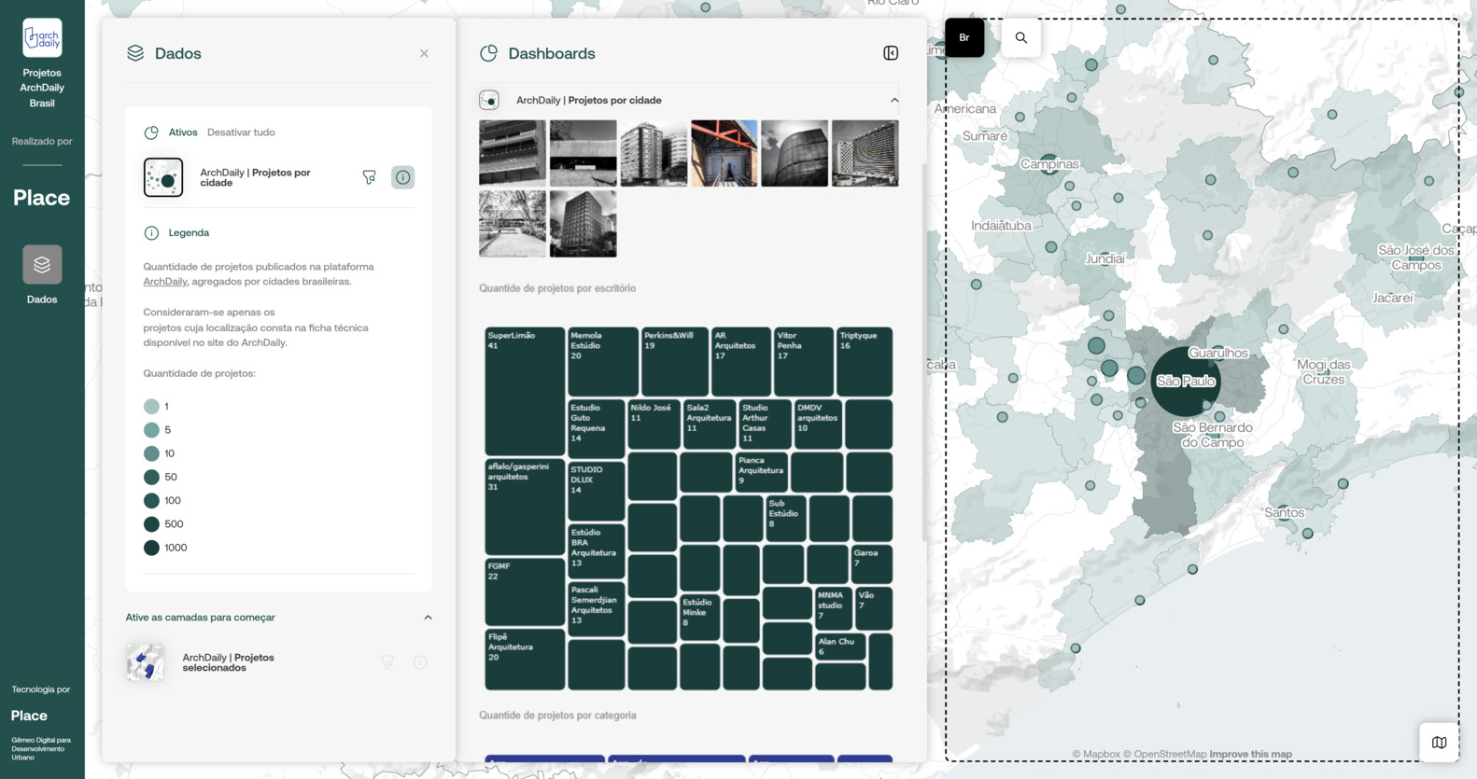Click filter icon for Projetos por cidade

pyautogui.click(x=370, y=177)
